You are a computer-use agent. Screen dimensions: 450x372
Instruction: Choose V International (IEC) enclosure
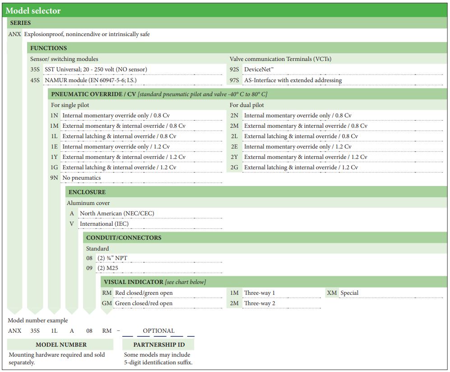[x=104, y=224]
